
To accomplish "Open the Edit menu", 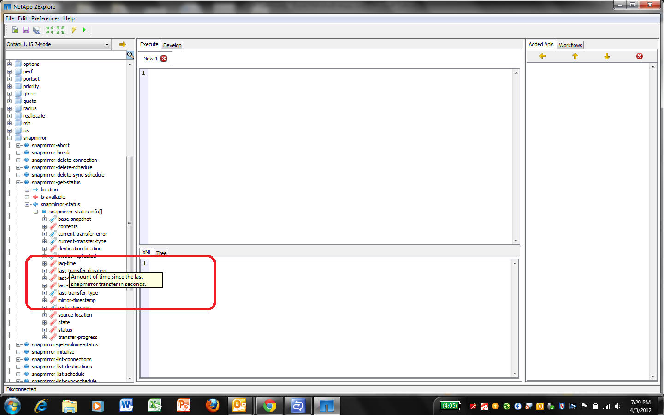I will (x=23, y=18).
